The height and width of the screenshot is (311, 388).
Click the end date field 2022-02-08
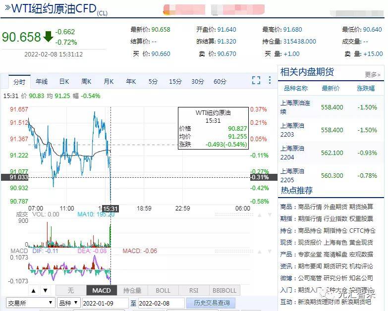(162, 303)
